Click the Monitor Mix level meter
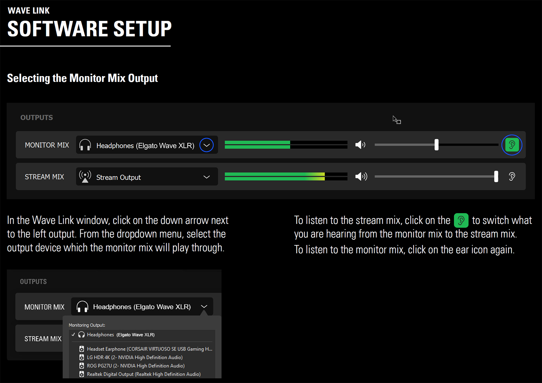 (x=286, y=145)
